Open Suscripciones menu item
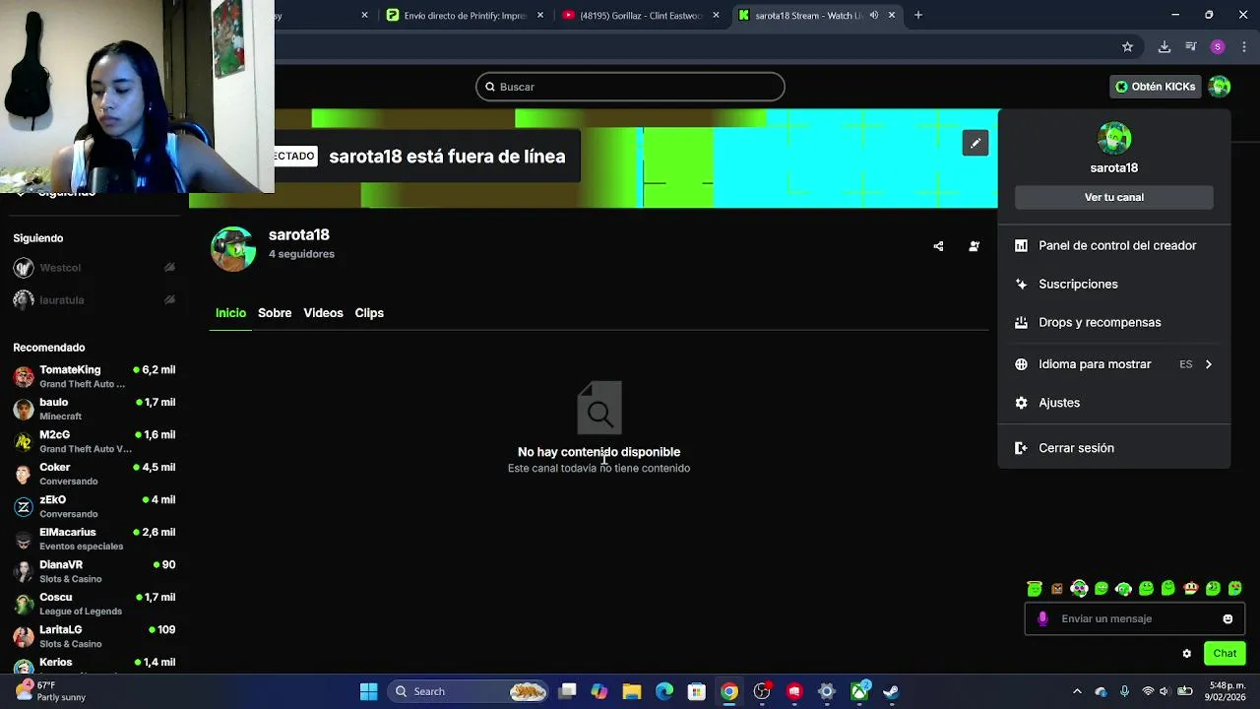 [1114, 284]
